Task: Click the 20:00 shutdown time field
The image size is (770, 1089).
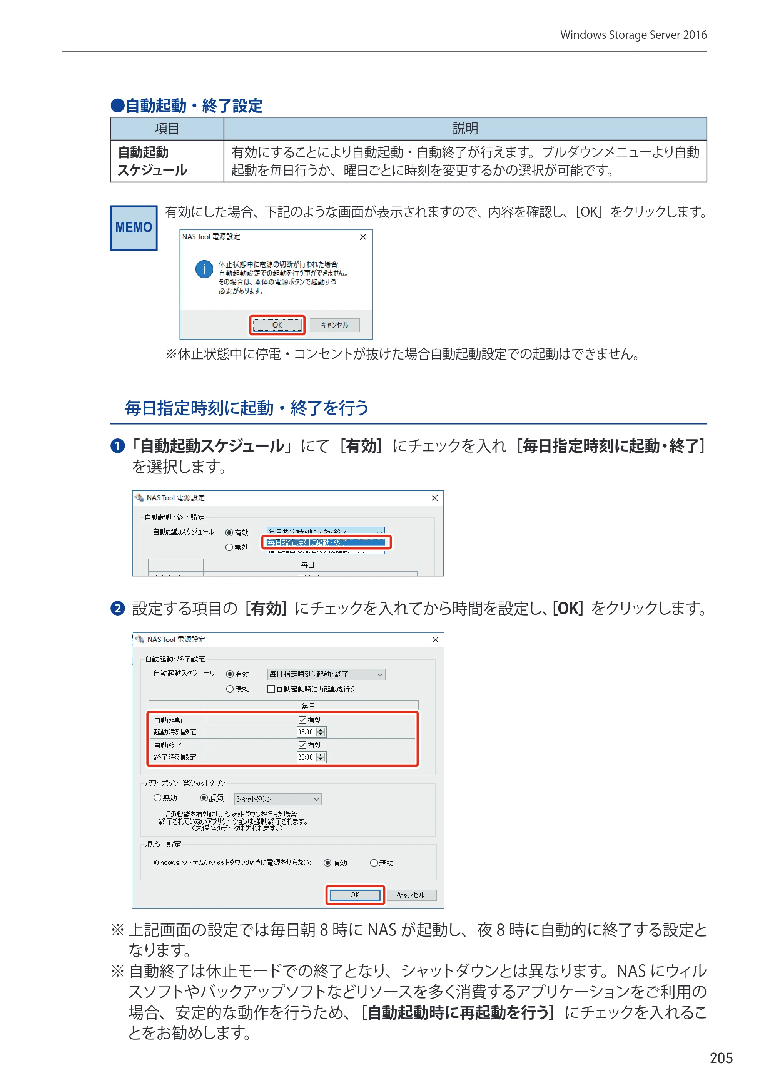Action: click(306, 758)
